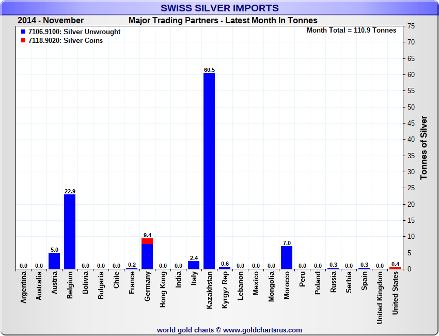Click the 60.5 value label above Kazakhstan

(x=209, y=70)
